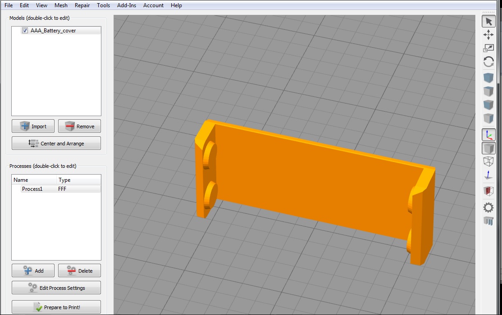The width and height of the screenshot is (502, 315).
Task: Toggle wireframe model rendering
Action: tap(488, 162)
